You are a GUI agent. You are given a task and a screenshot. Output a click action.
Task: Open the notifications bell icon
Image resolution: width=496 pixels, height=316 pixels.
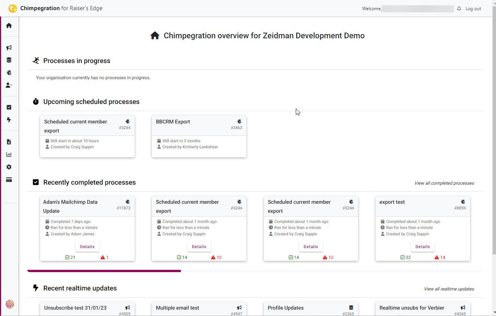pos(459,9)
